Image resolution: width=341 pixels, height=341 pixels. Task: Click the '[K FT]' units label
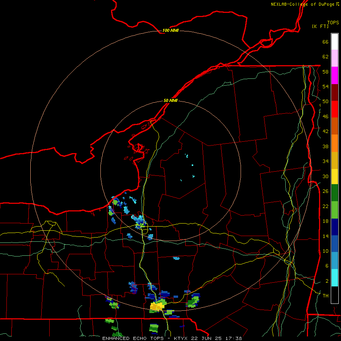coord(320,26)
